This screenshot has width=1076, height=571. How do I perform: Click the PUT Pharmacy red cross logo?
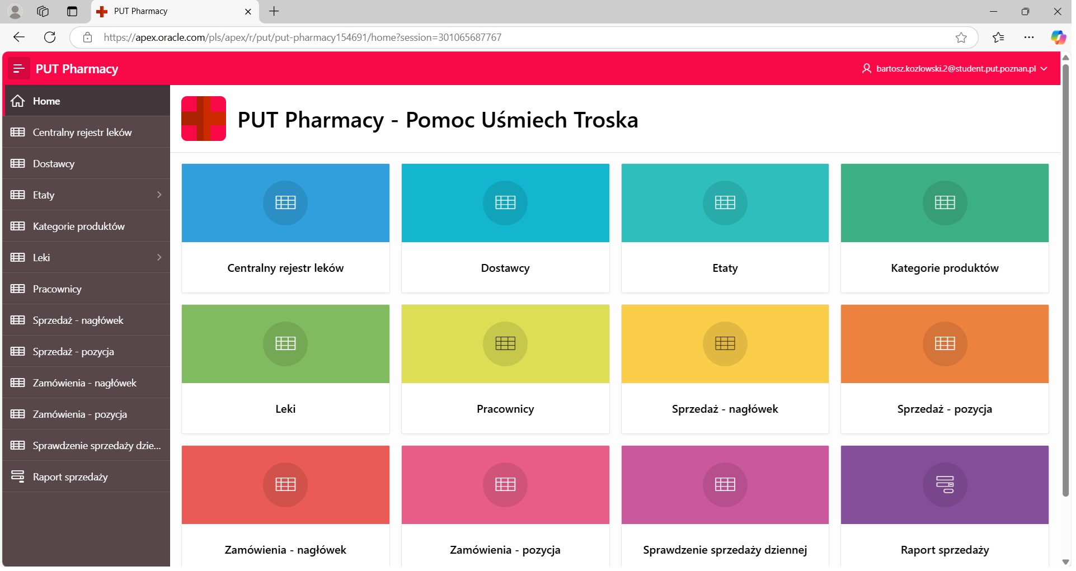pyautogui.click(x=204, y=119)
